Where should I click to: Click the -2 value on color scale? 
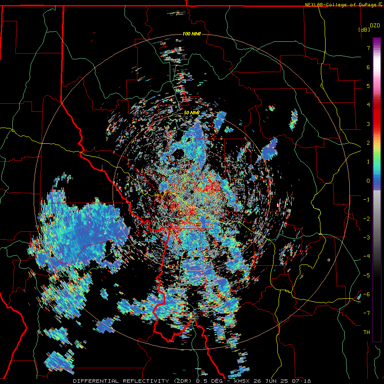coord(367,219)
